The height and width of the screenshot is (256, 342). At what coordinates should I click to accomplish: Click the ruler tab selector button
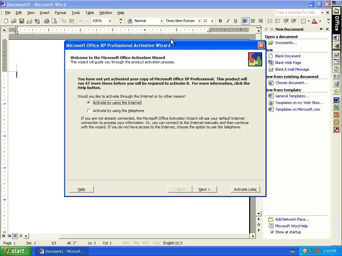[x=4, y=30]
